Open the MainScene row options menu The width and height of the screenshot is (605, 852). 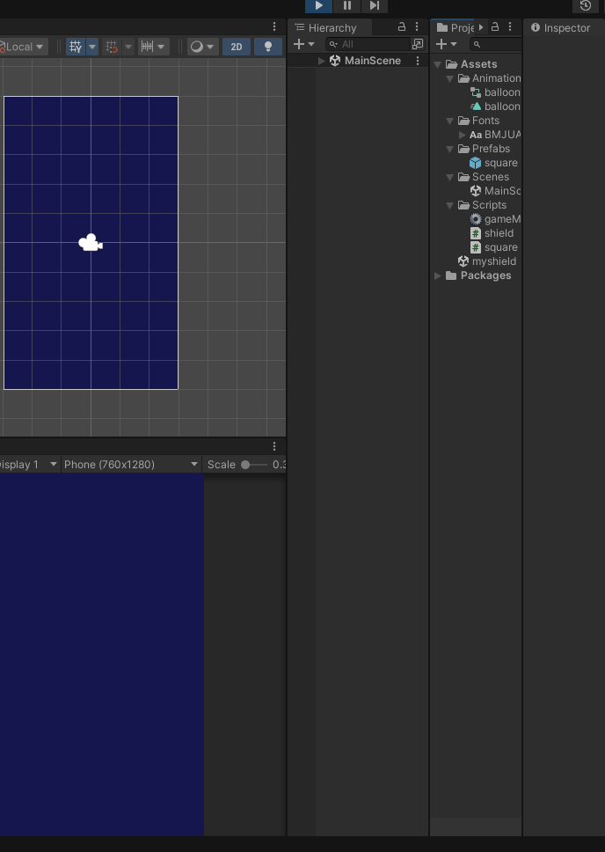tap(418, 61)
